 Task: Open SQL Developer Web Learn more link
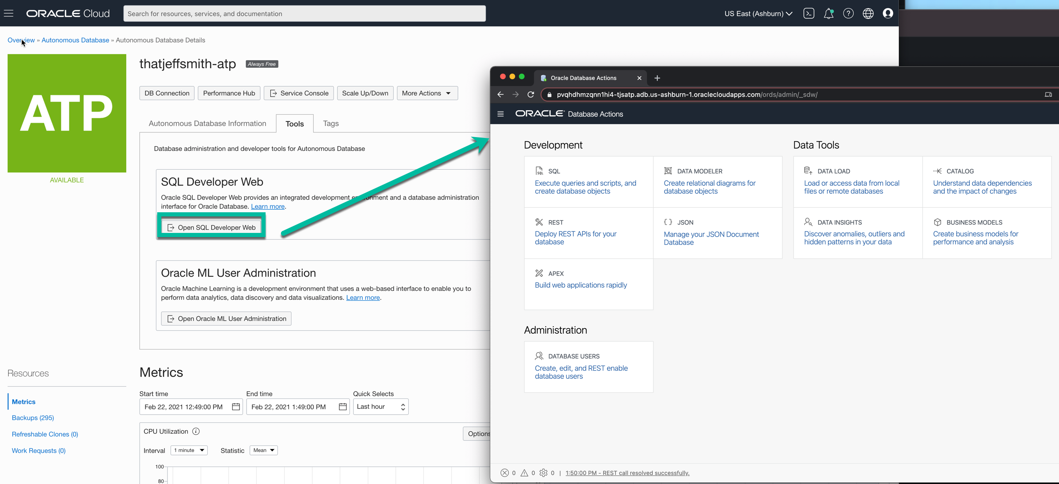coord(268,206)
